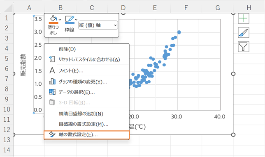Open the 縦 (値) 軸 element dropdown
265x157 pixels.
click(x=98, y=25)
